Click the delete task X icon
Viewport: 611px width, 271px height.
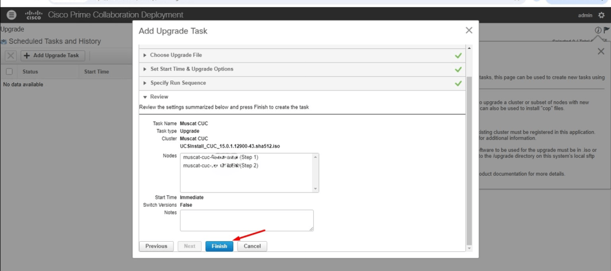click(x=10, y=55)
